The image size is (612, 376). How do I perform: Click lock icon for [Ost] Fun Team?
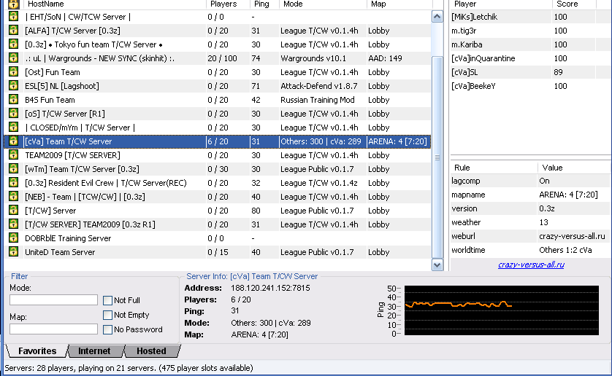tap(14, 71)
